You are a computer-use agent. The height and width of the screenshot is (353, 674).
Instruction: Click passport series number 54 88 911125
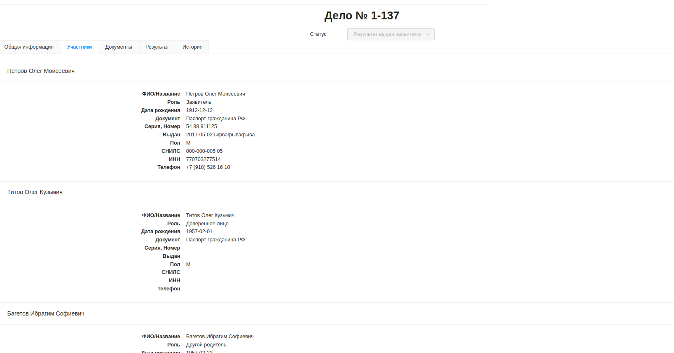tap(201, 126)
